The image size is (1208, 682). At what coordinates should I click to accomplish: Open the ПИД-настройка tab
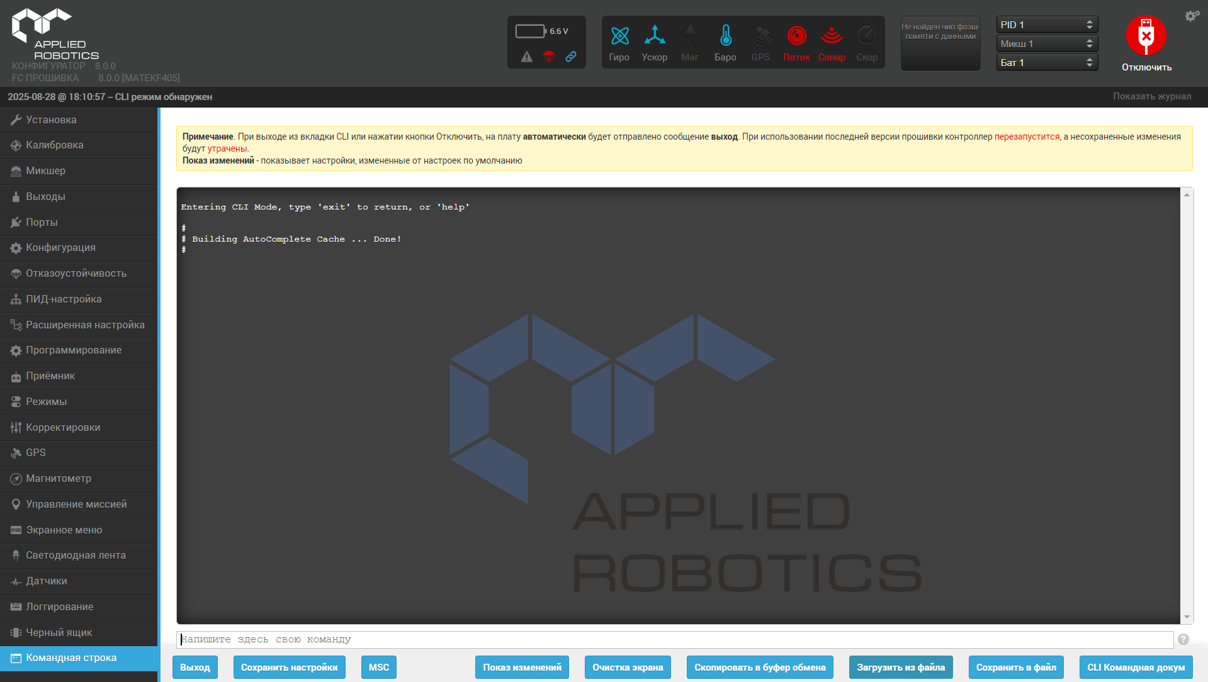click(64, 299)
